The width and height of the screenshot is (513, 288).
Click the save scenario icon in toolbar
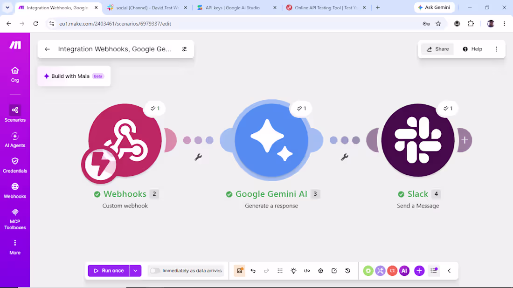pos(240,271)
